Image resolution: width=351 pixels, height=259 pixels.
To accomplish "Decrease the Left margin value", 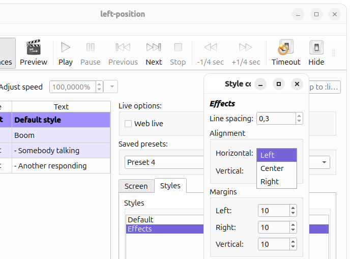I will (x=293, y=213).
